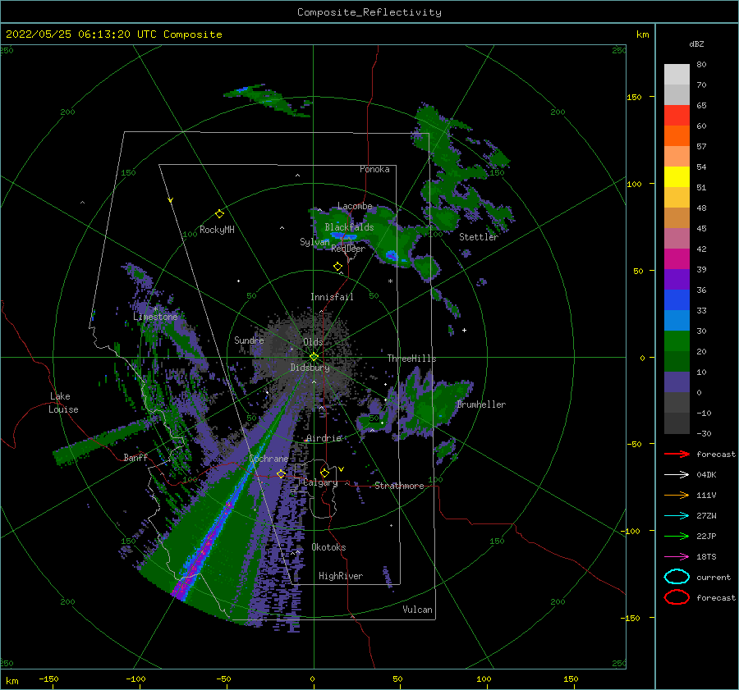Viewport: 739px width, 690px height.
Task: Click the Drumheller city label
Action: 481,404
